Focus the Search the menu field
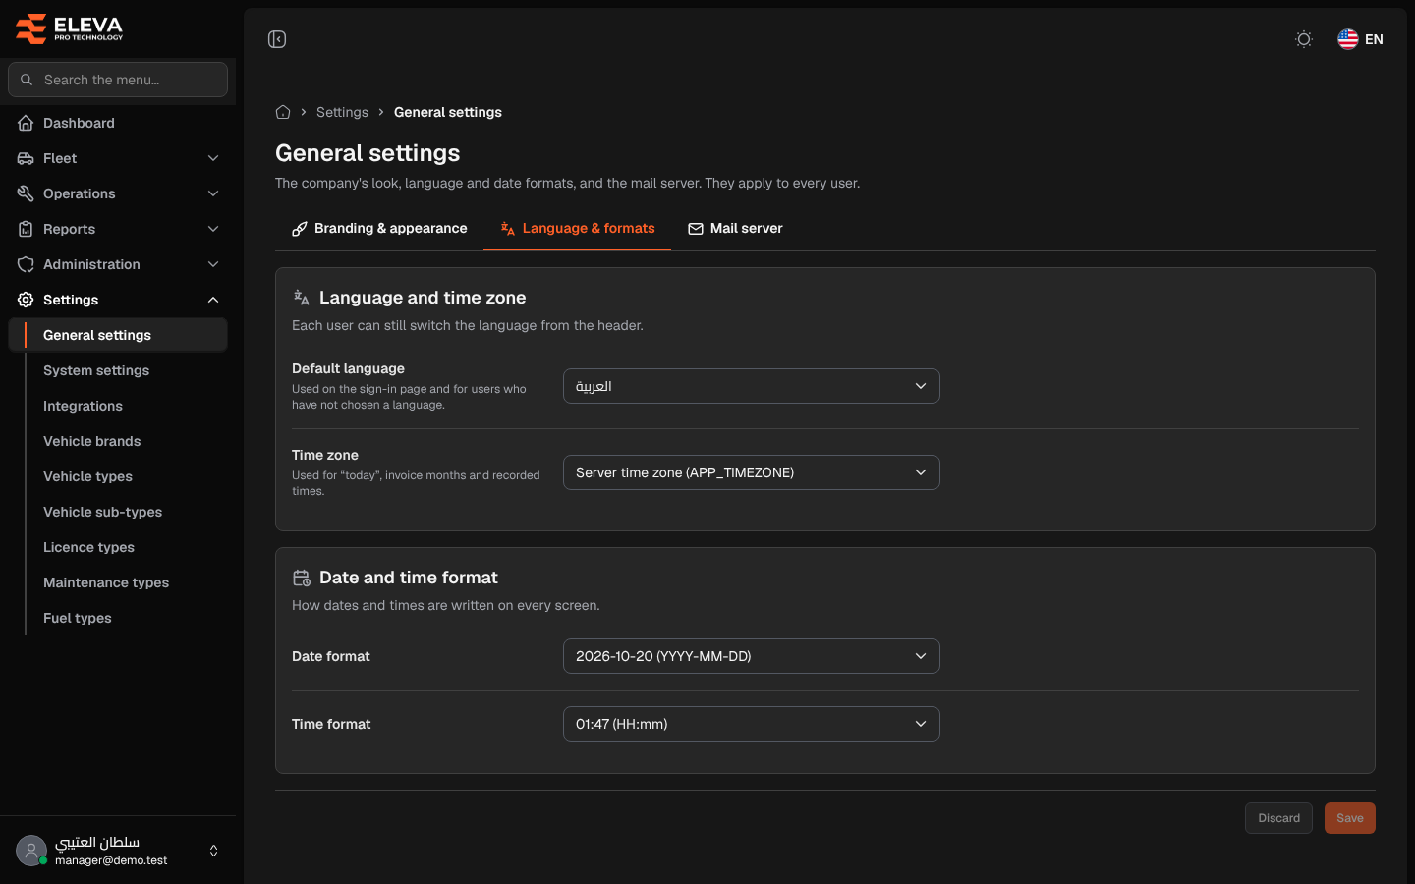Image resolution: width=1415 pixels, height=884 pixels. (x=118, y=80)
